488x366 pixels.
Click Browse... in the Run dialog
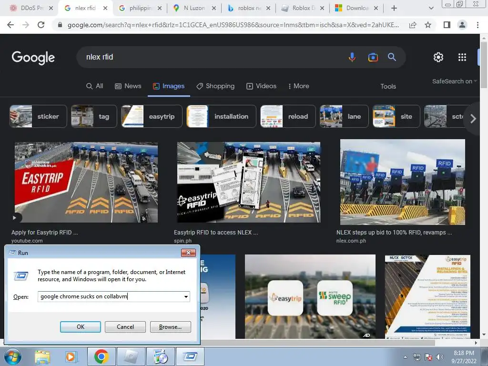[170, 327]
